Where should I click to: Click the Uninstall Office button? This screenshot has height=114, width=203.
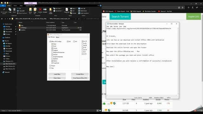pos(80,74)
